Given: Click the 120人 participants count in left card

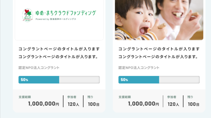Looking at the screenshot, I should tap(73, 104).
